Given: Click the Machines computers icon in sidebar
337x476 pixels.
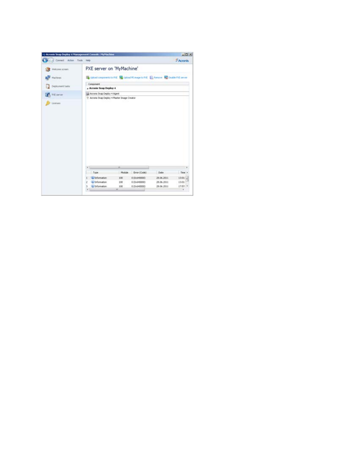Looking at the screenshot, I should pyautogui.click(x=48, y=78).
